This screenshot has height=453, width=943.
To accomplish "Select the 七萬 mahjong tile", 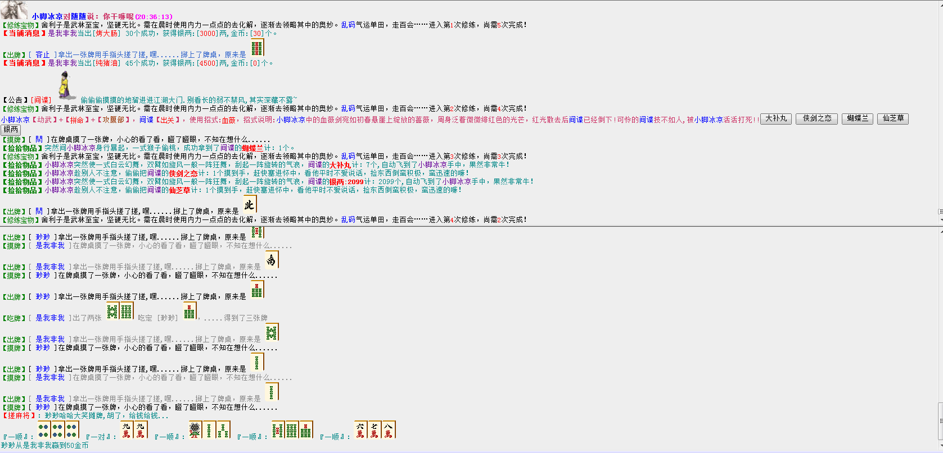I will (375, 430).
